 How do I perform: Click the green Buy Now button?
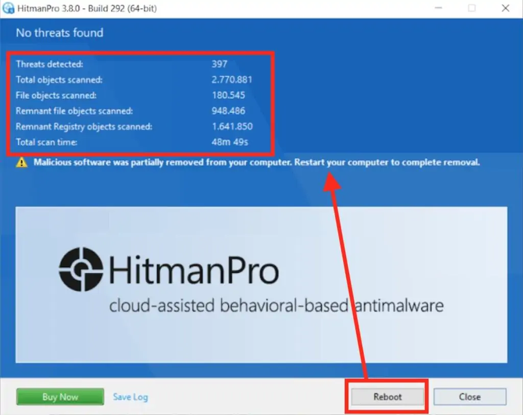click(60, 397)
